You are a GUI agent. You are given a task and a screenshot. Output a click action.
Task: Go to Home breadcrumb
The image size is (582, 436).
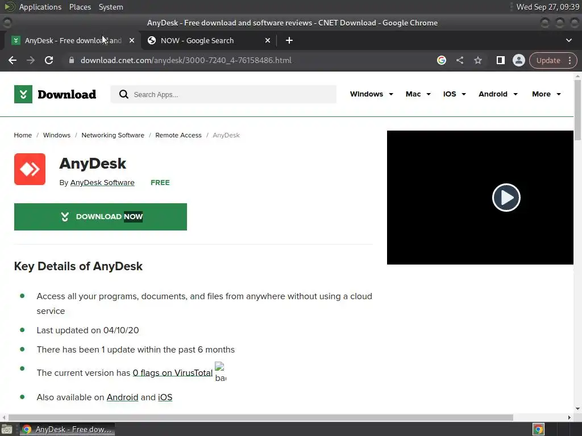[23, 135]
